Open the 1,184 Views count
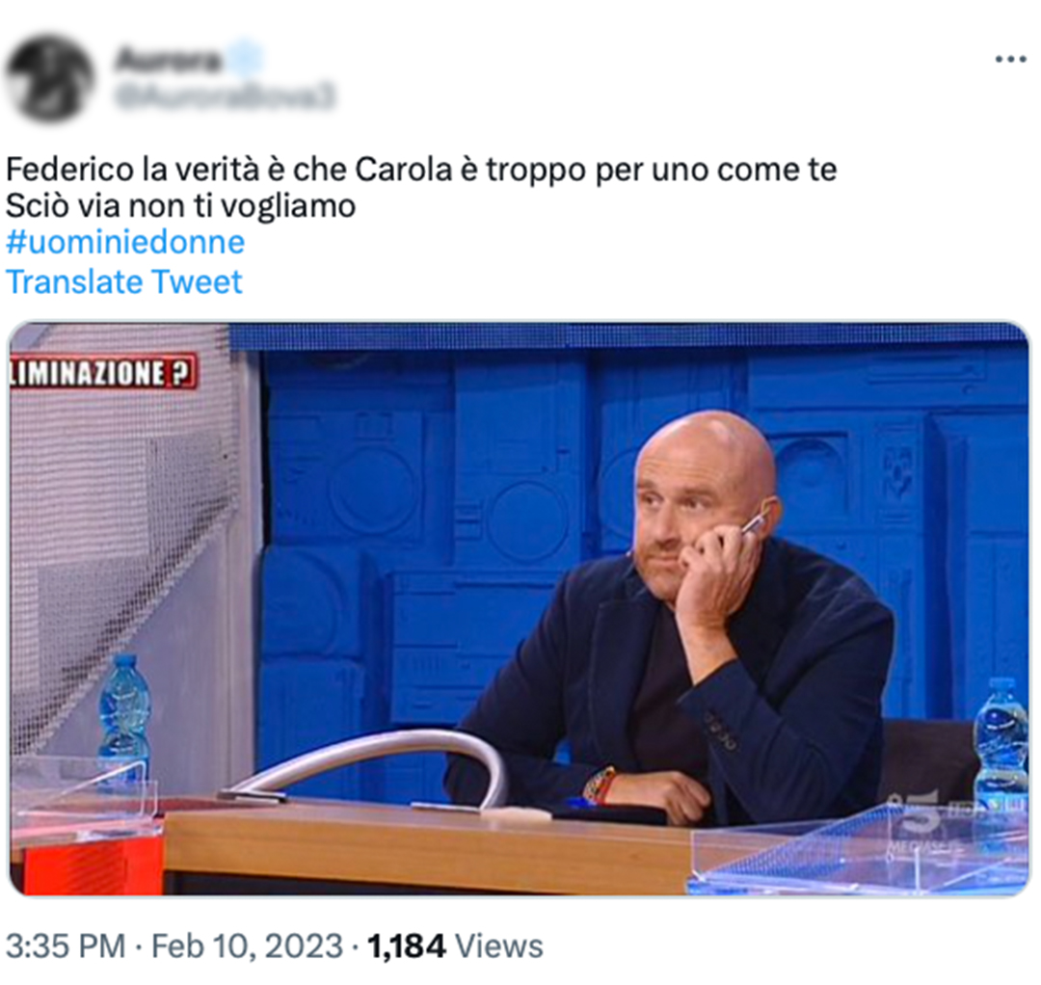Viewport: 1041px width, 985px height. [455, 945]
